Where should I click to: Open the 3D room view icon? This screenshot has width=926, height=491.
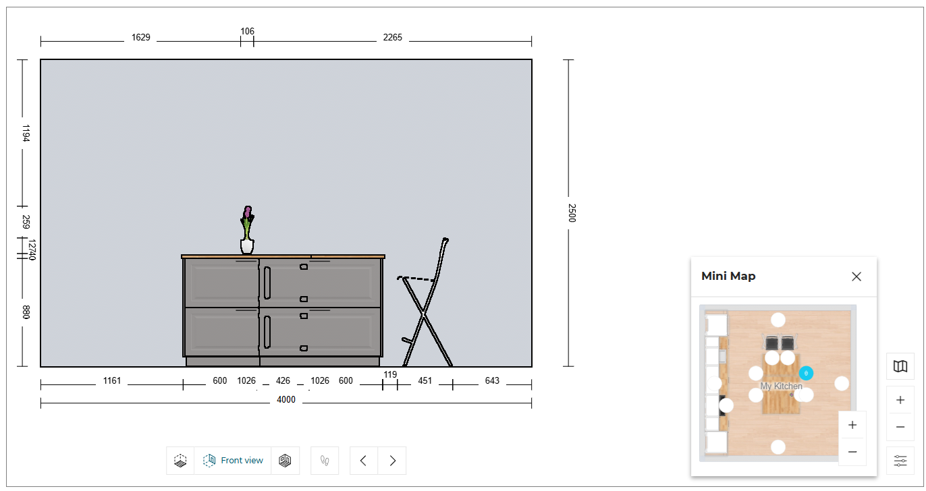(285, 461)
